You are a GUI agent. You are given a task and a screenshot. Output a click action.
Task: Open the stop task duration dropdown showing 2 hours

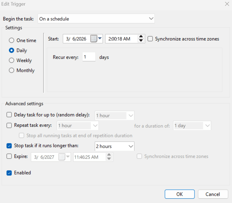(x=130, y=146)
